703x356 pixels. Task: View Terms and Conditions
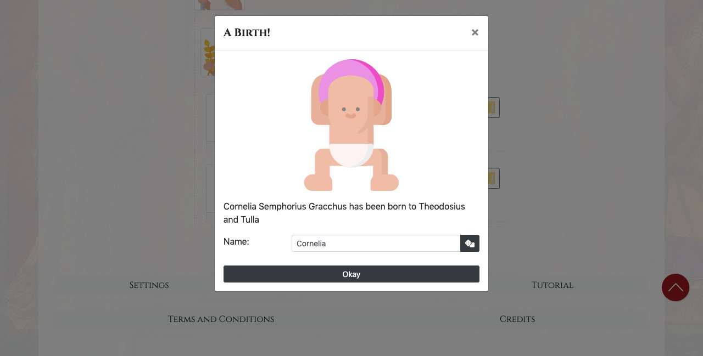click(x=221, y=319)
